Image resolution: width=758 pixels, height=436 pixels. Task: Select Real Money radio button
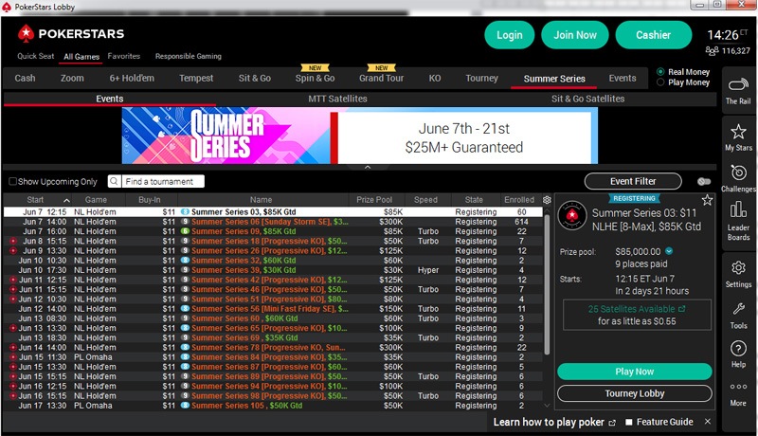(x=660, y=71)
